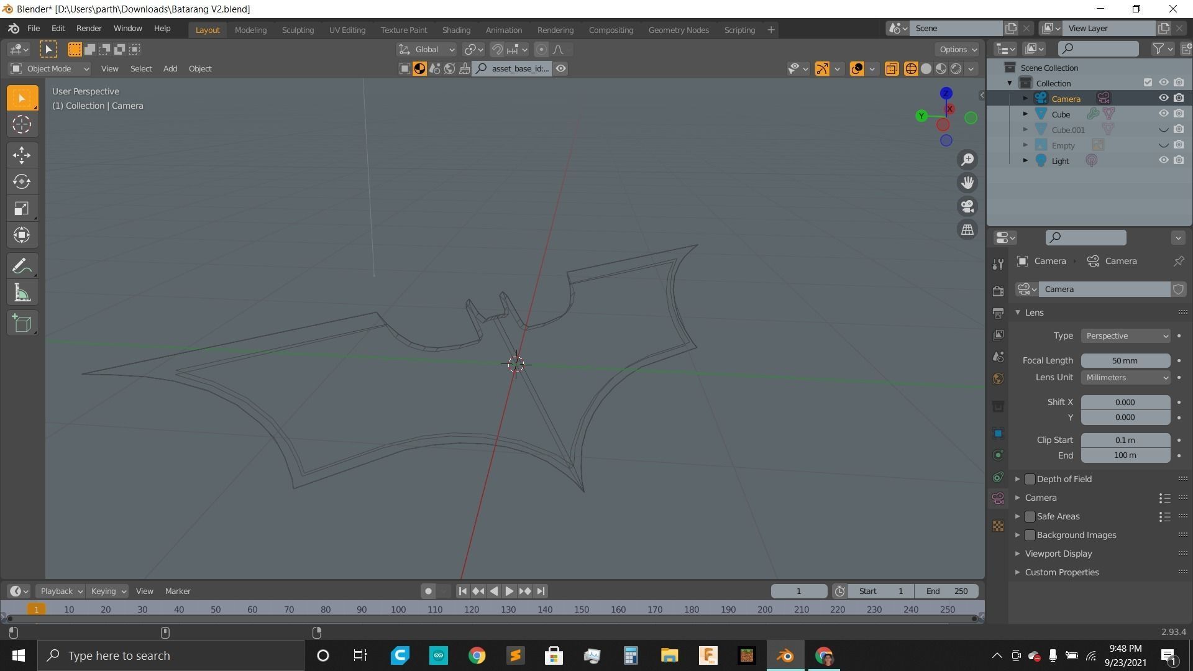Click the Zoom viewport magnifier icon

(967, 160)
